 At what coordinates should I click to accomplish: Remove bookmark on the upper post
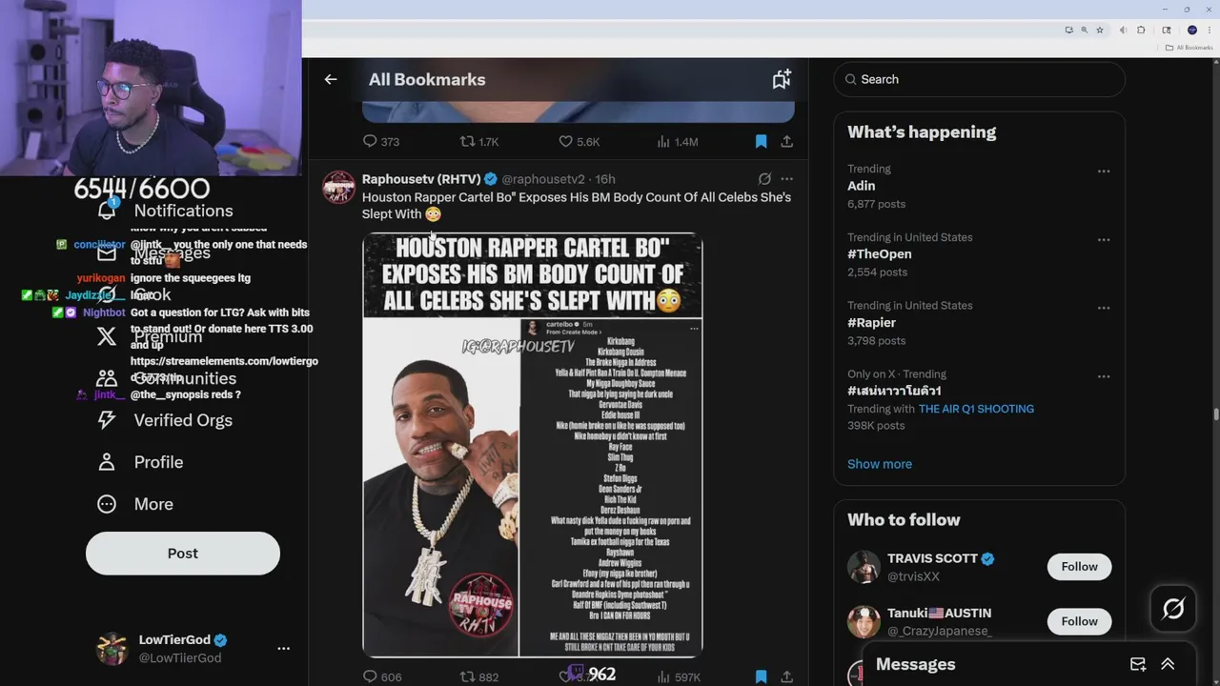click(x=761, y=141)
